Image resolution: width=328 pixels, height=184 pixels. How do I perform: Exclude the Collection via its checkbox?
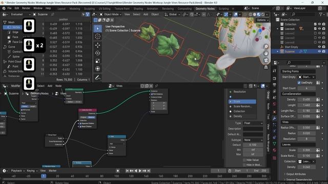point(315,24)
